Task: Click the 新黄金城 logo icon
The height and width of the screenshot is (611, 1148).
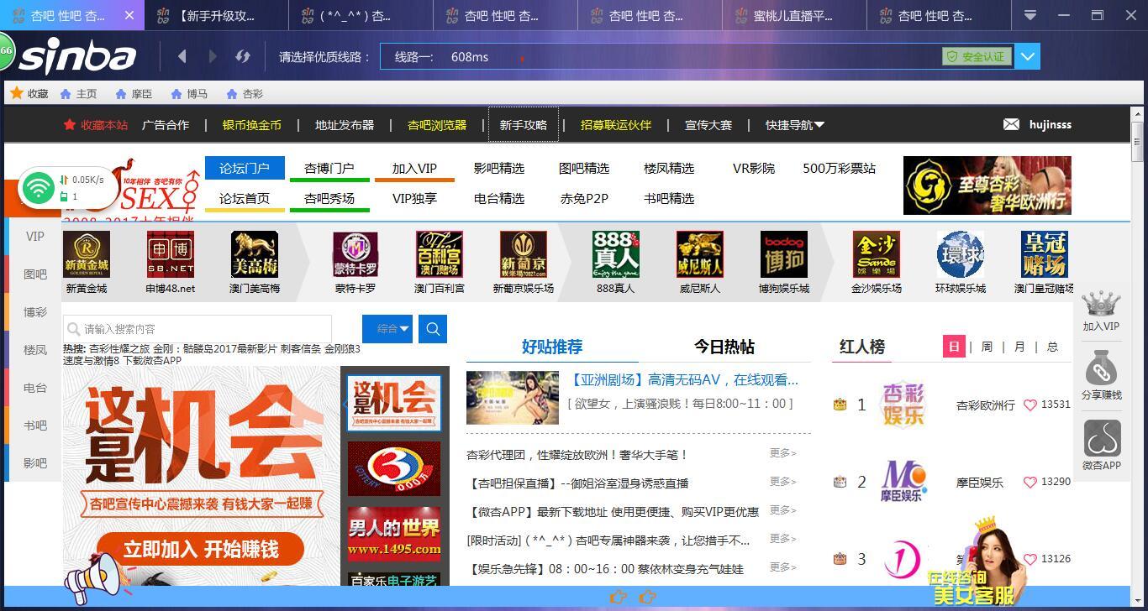Action: (x=87, y=254)
